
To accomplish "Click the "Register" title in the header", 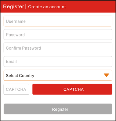I will 13,7.
